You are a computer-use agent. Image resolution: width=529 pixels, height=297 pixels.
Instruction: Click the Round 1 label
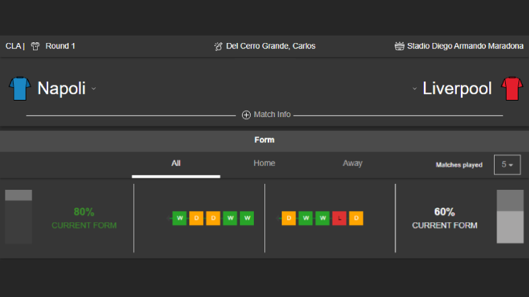pos(60,46)
